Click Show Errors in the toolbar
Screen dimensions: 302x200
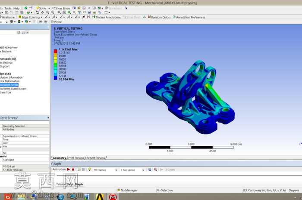pyautogui.click(x=61, y=8)
